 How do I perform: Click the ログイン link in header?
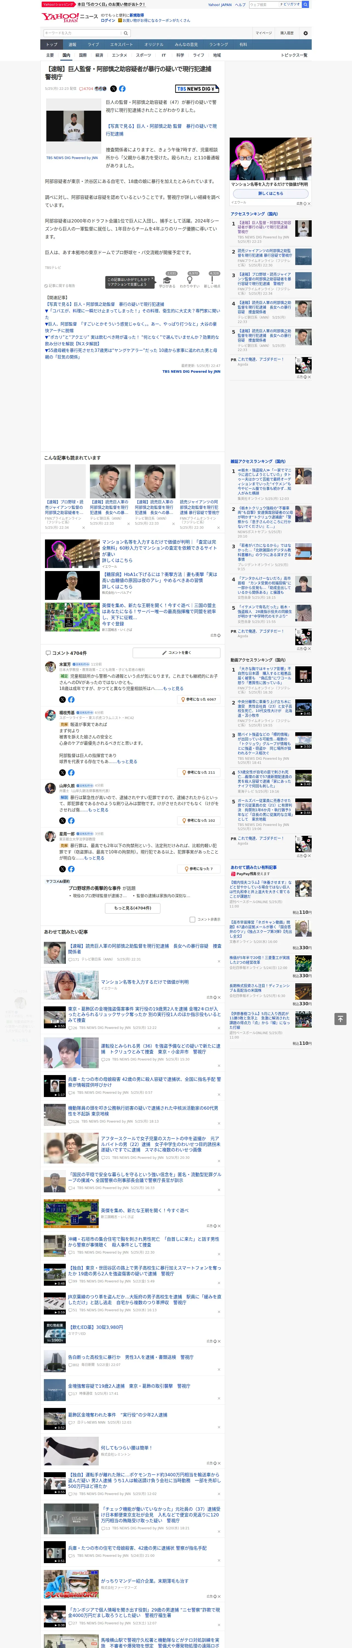[108, 21]
